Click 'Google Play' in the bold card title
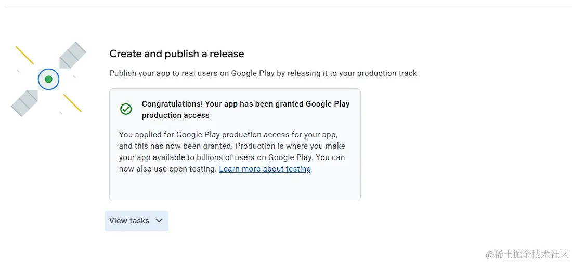 pyautogui.click(x=328, y=104)
